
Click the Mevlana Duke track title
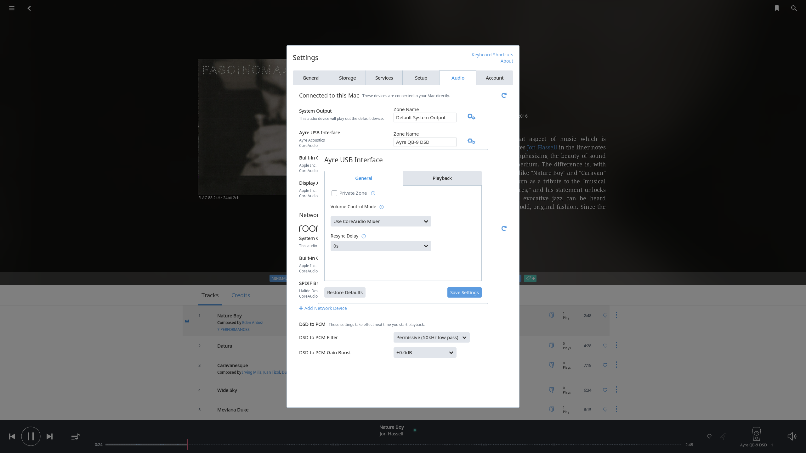(233, 410)
